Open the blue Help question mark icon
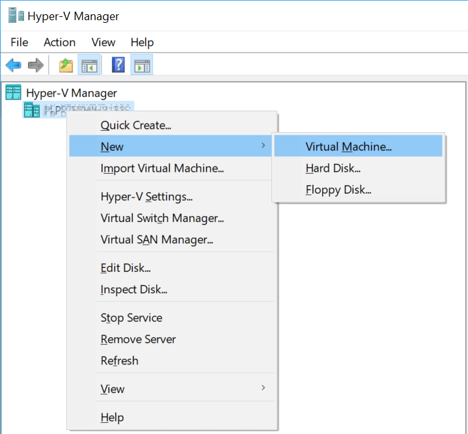This screenshot has height=434, width=468. [118, 64]
